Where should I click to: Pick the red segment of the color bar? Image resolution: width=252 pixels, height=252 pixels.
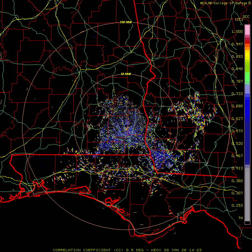[x=247, y=42]
